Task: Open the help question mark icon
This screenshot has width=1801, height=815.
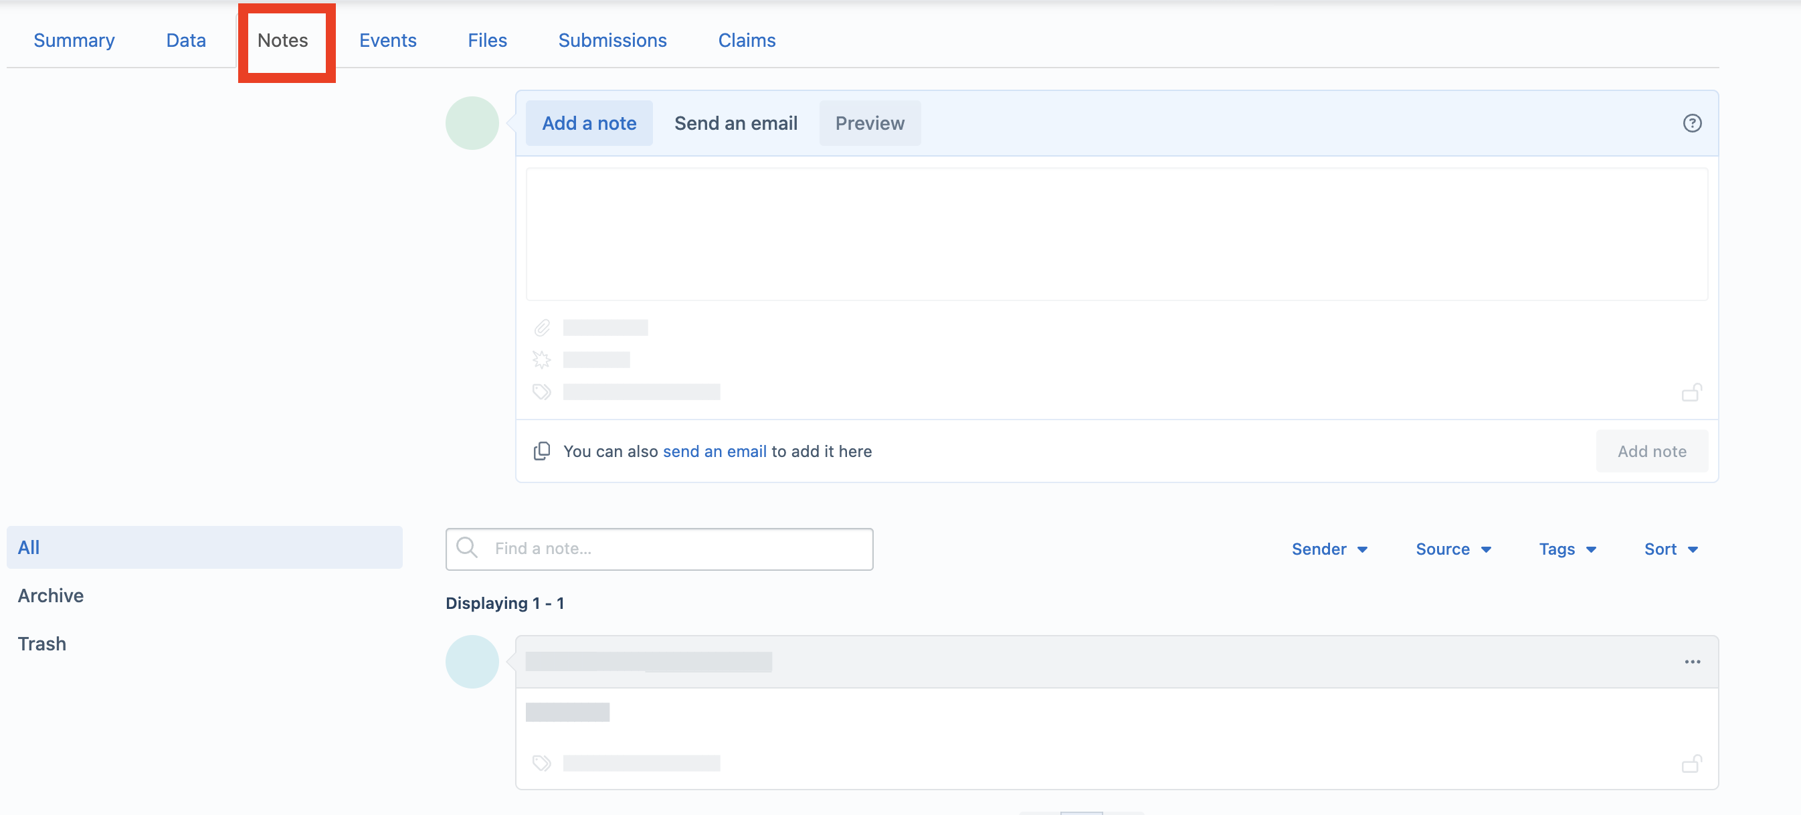Action: (1692, 123)
